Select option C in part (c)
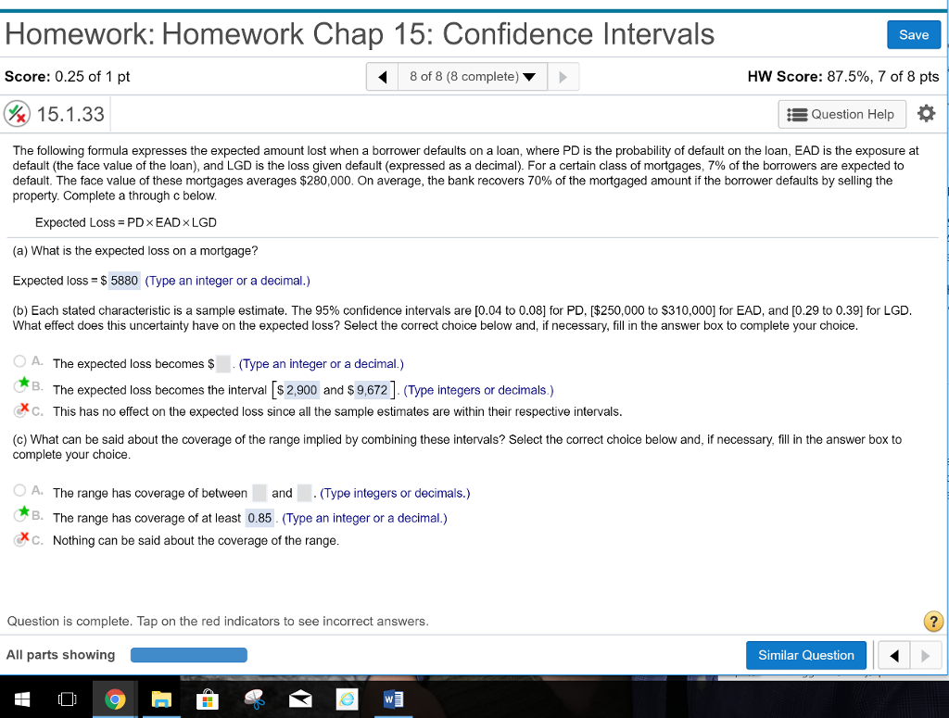The height and width of the screenshot is (718, 949). coord(20,540)
